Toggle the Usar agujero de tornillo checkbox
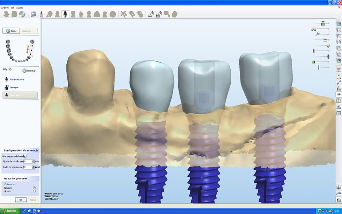This screenshot has width=342, height=214. coord(25,156)
